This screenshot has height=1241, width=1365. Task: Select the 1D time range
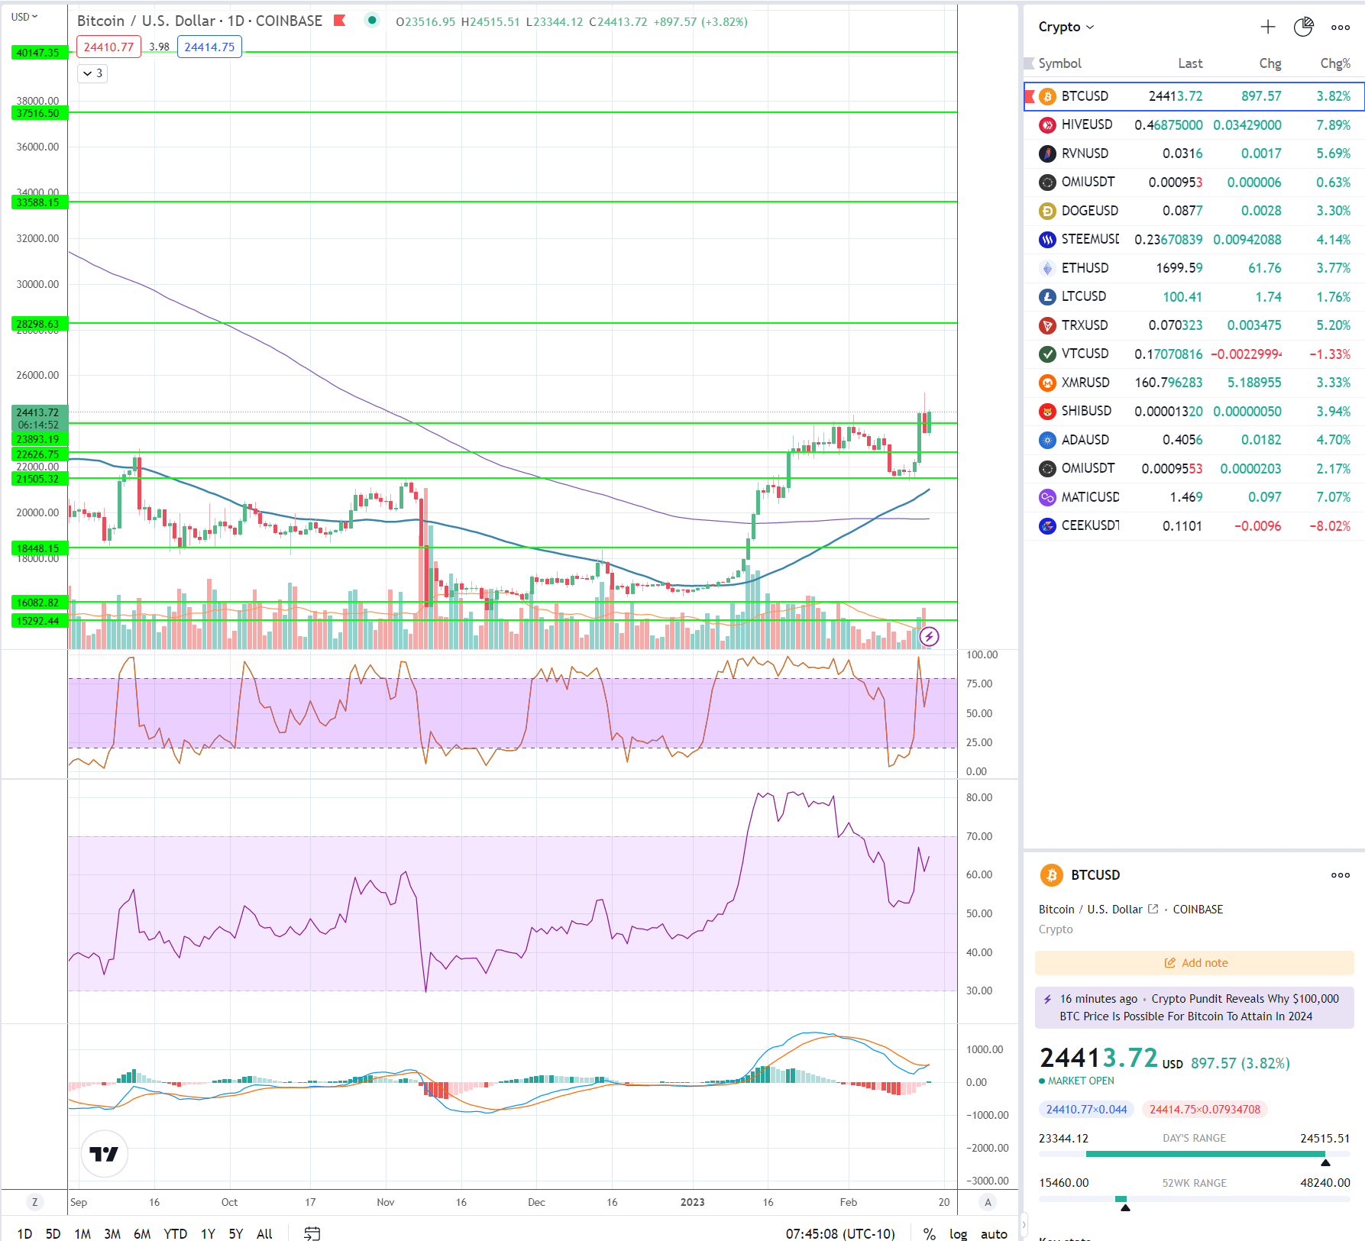pyautogui.click(x=24, y=1233)
